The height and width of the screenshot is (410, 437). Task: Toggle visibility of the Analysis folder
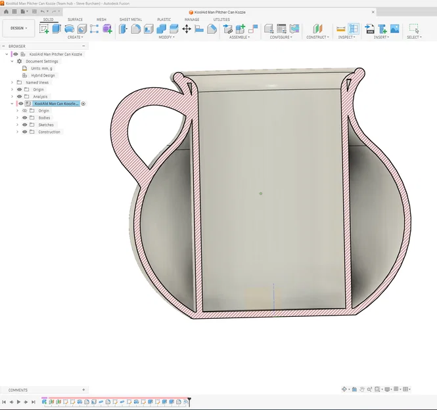[x=19, y=96]
